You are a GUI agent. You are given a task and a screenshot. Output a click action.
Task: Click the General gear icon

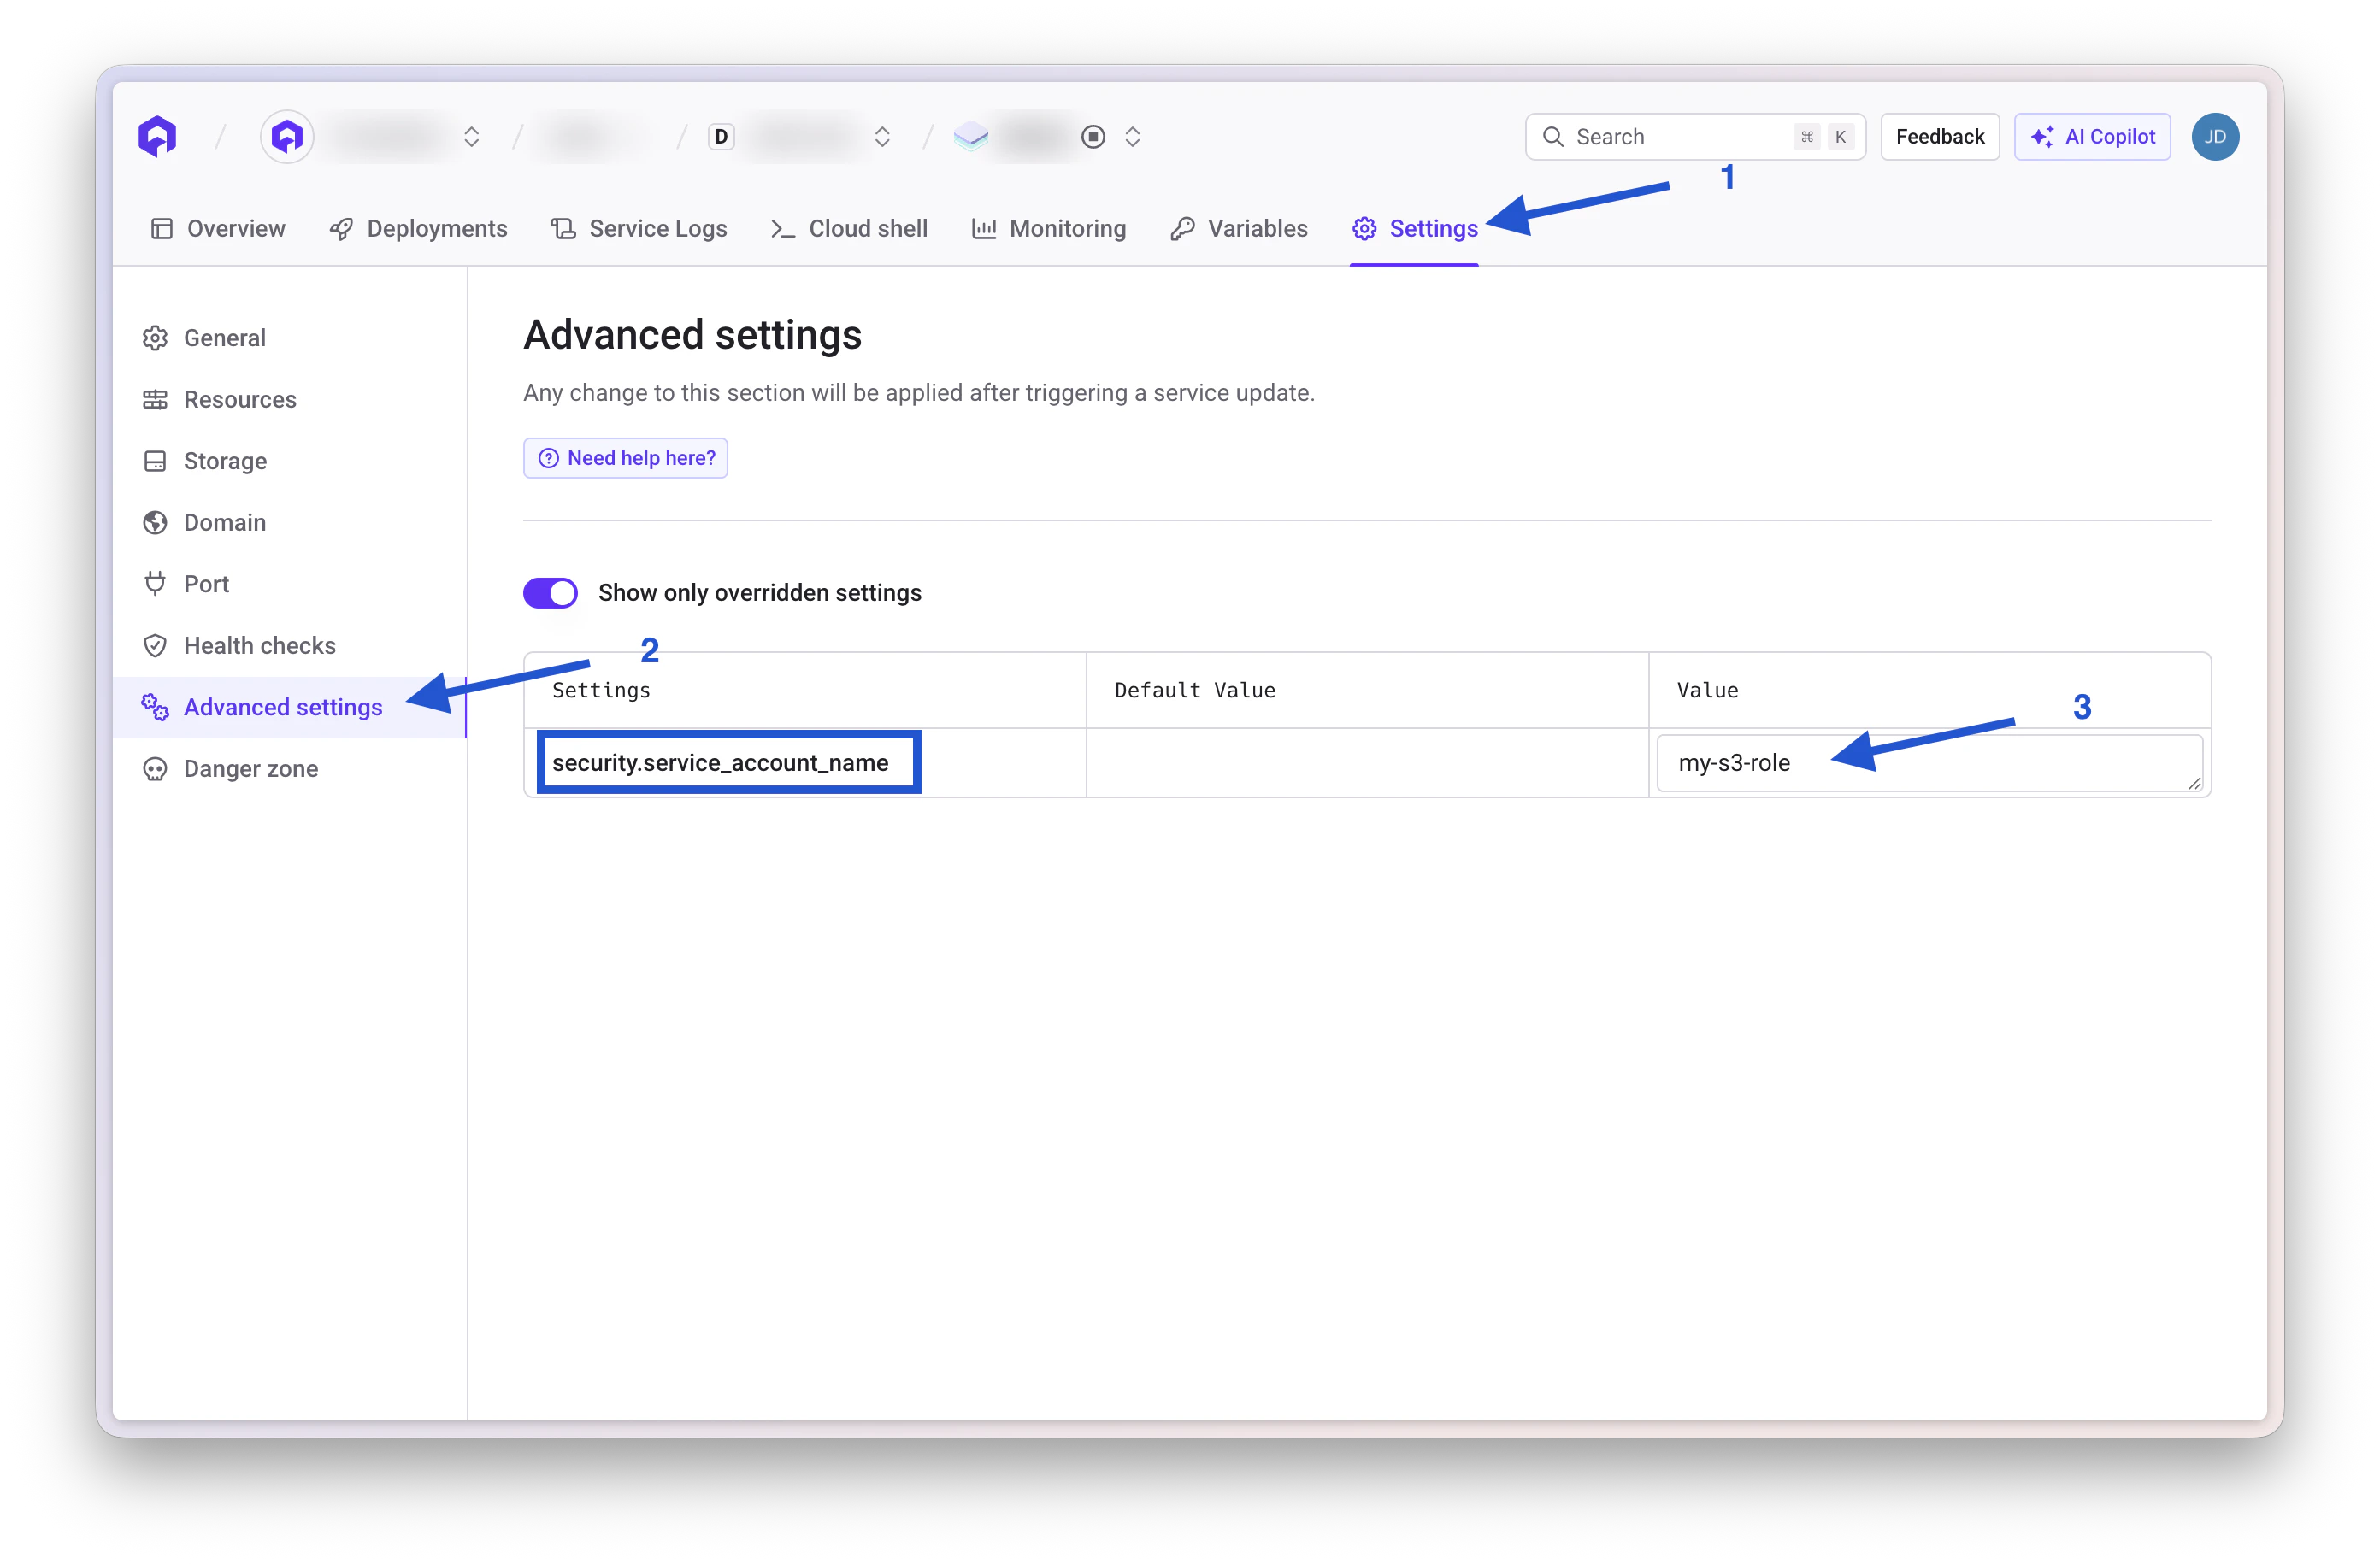click(x=155, y=338)
